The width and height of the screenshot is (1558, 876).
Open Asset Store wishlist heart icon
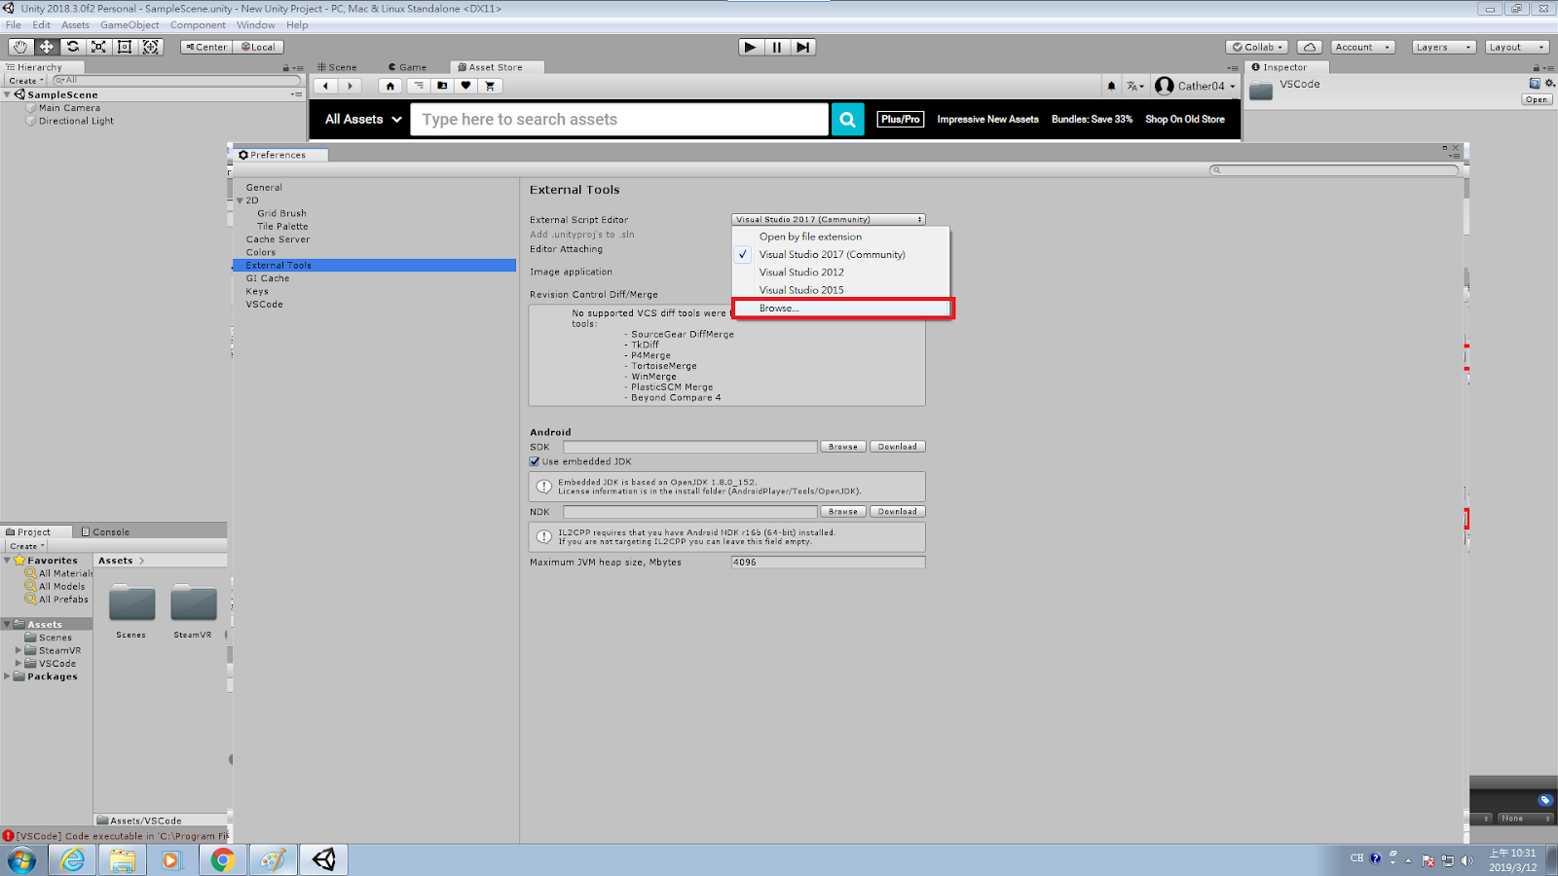465,86
